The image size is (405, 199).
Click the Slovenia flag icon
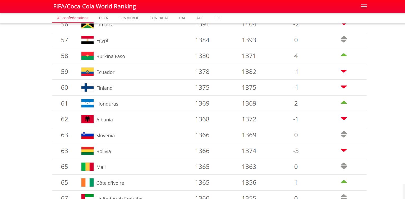(x=87, y=135)
